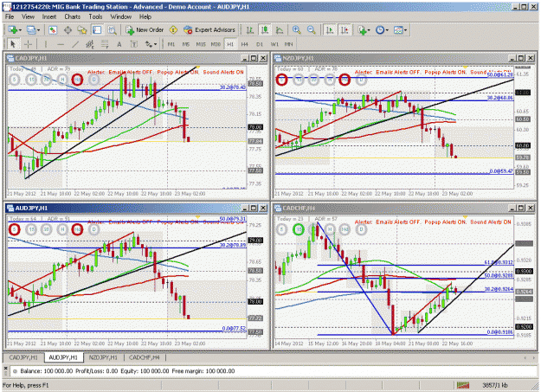Expand the Profiles dropdown arrow

click(38, 30)
